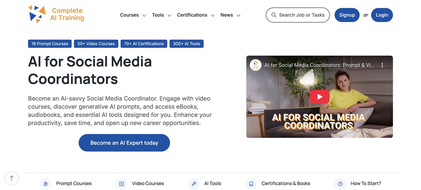
Task: Expand the Courses dropdown menu
Action: pos(133,15)
